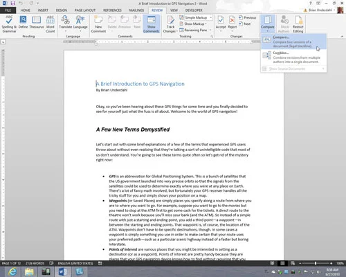Toggle the Show Comments button
The height and width of the screenshot is (277, 346).
coord(152,24)
